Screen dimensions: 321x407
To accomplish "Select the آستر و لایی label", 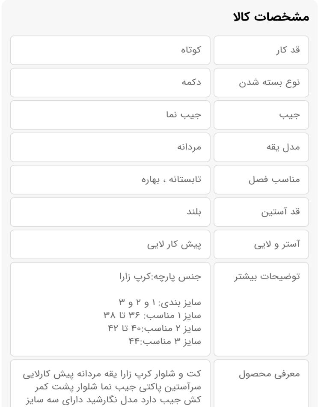I will [x=277, y=244].
